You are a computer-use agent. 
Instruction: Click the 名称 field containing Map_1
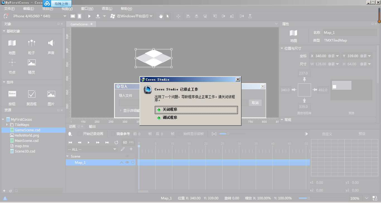coord(350,33)
